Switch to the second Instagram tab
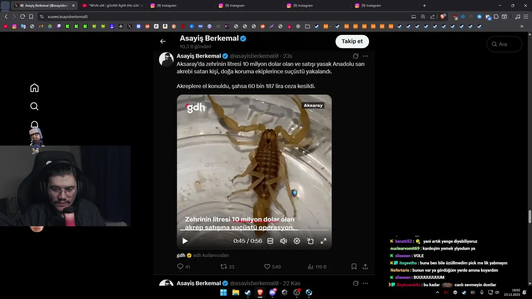Image resolution: width=532 pixels, height=299 pixels. click(x=248, y=5)
